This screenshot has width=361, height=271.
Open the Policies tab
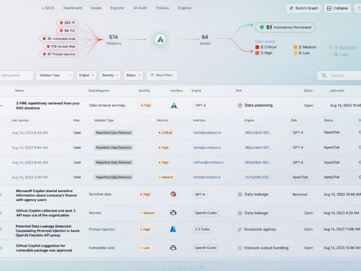point(162,8)
